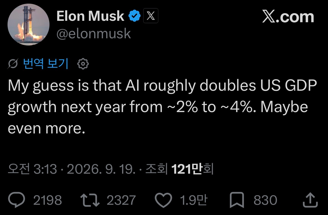Click the 번역 보기 translate link
Viewport: 328px width, 215px height.
[x=46, y=64]
